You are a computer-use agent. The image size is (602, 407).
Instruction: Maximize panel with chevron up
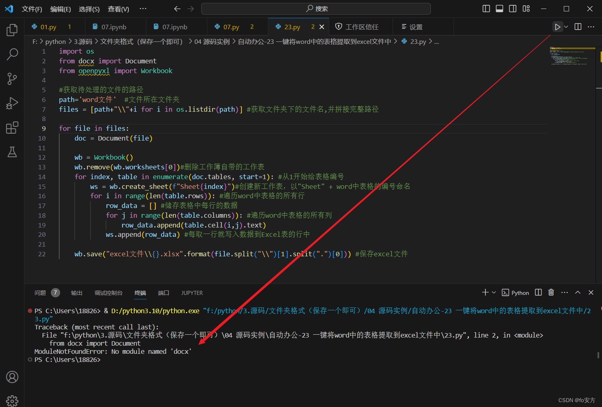(x=578, y=292)
